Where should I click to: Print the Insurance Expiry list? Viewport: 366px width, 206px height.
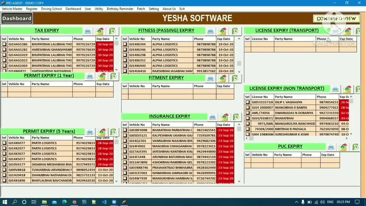point(212,117)
